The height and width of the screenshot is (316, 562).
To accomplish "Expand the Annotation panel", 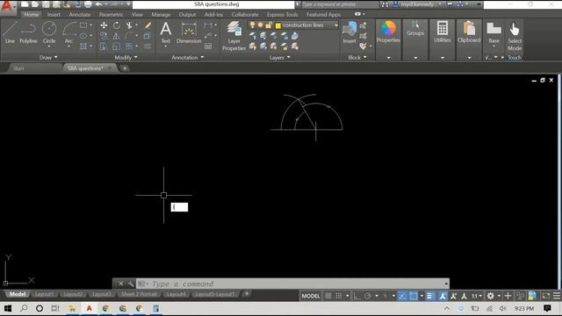I will coord(187,57).
